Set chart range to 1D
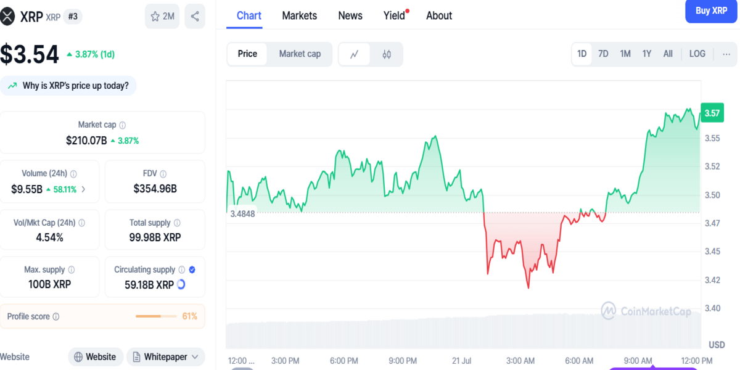This screenshot has width=740, height=370. click(582, 54)
